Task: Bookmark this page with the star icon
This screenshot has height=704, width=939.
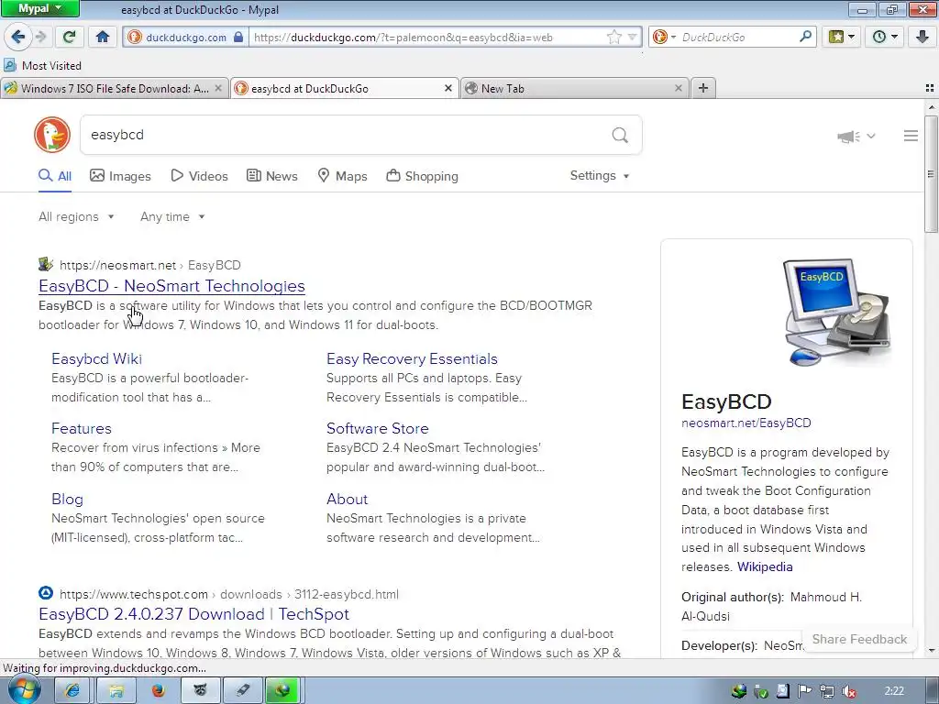Action: pos(613,37)
